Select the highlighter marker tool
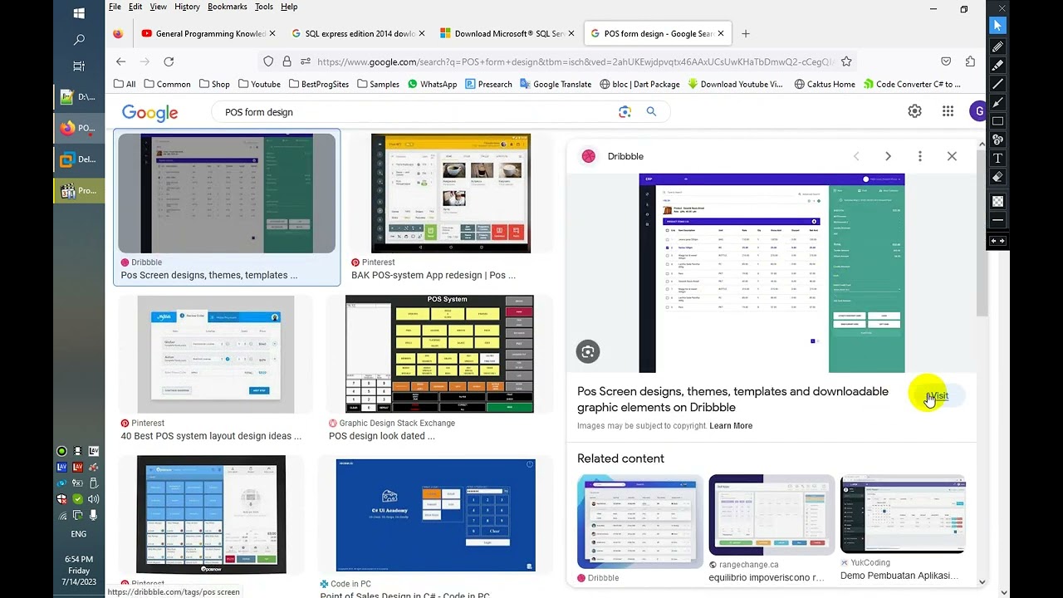 [x=997, y=65]
